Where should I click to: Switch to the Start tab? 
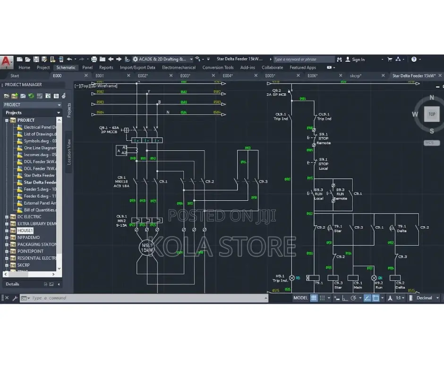15,76
